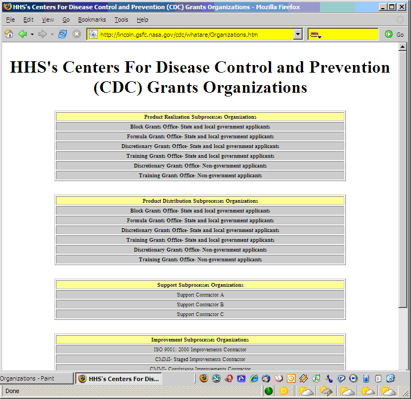Click Formula Grants Office row under Product Distribution
Viewport: 411px width, 399px height.
point(200,221)
